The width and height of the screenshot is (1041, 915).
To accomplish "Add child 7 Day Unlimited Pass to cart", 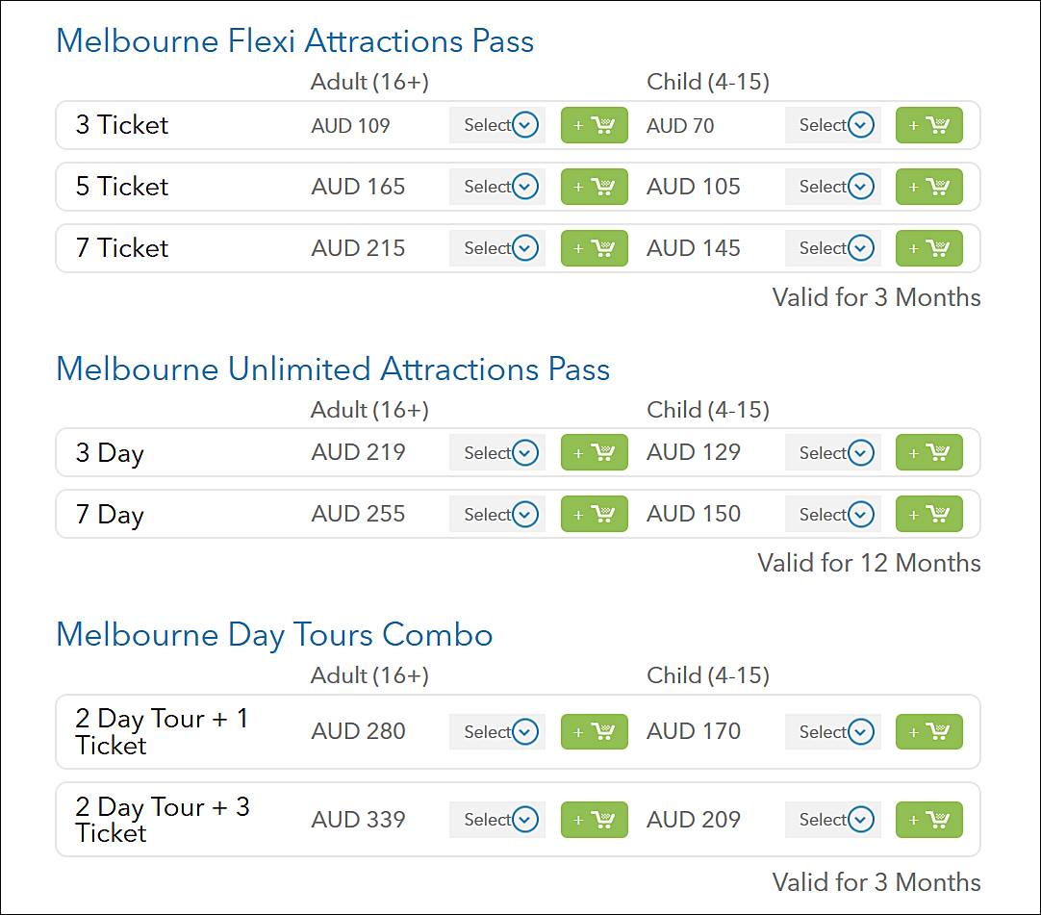I will (x=928, y=514).
